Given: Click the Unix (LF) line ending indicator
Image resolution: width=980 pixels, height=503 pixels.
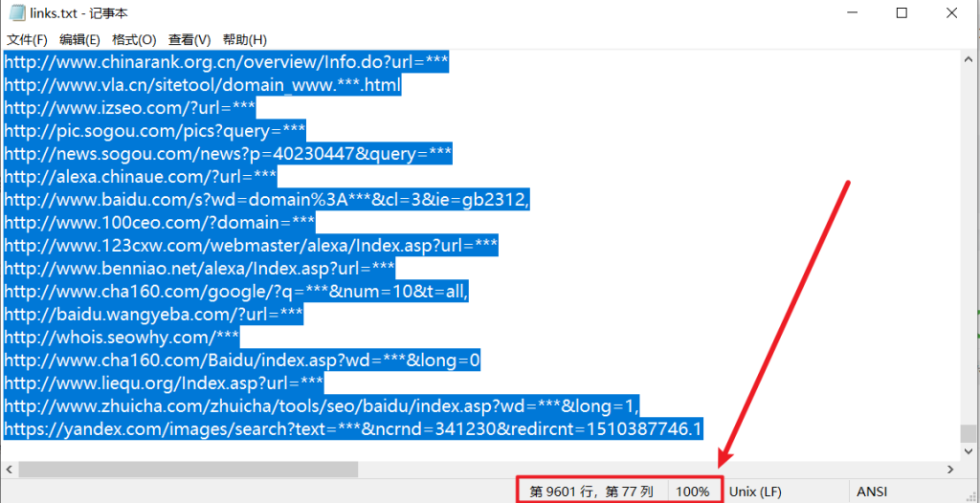Looking at the screenshot, I should [x=755, y=492].
